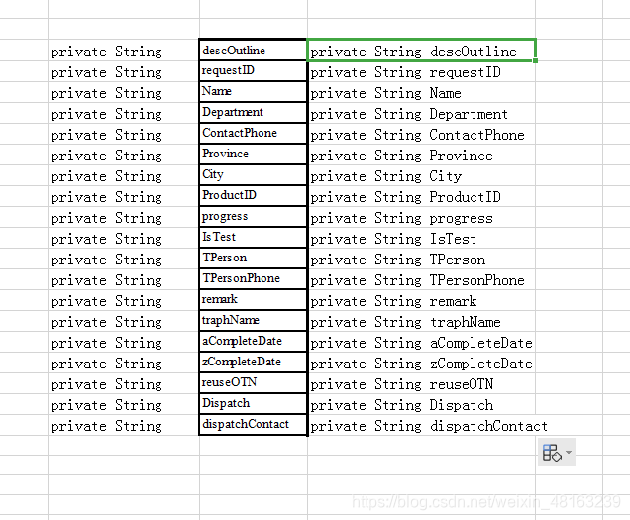Click cell 'private String TPersonPhone'

tap(421, 279)
